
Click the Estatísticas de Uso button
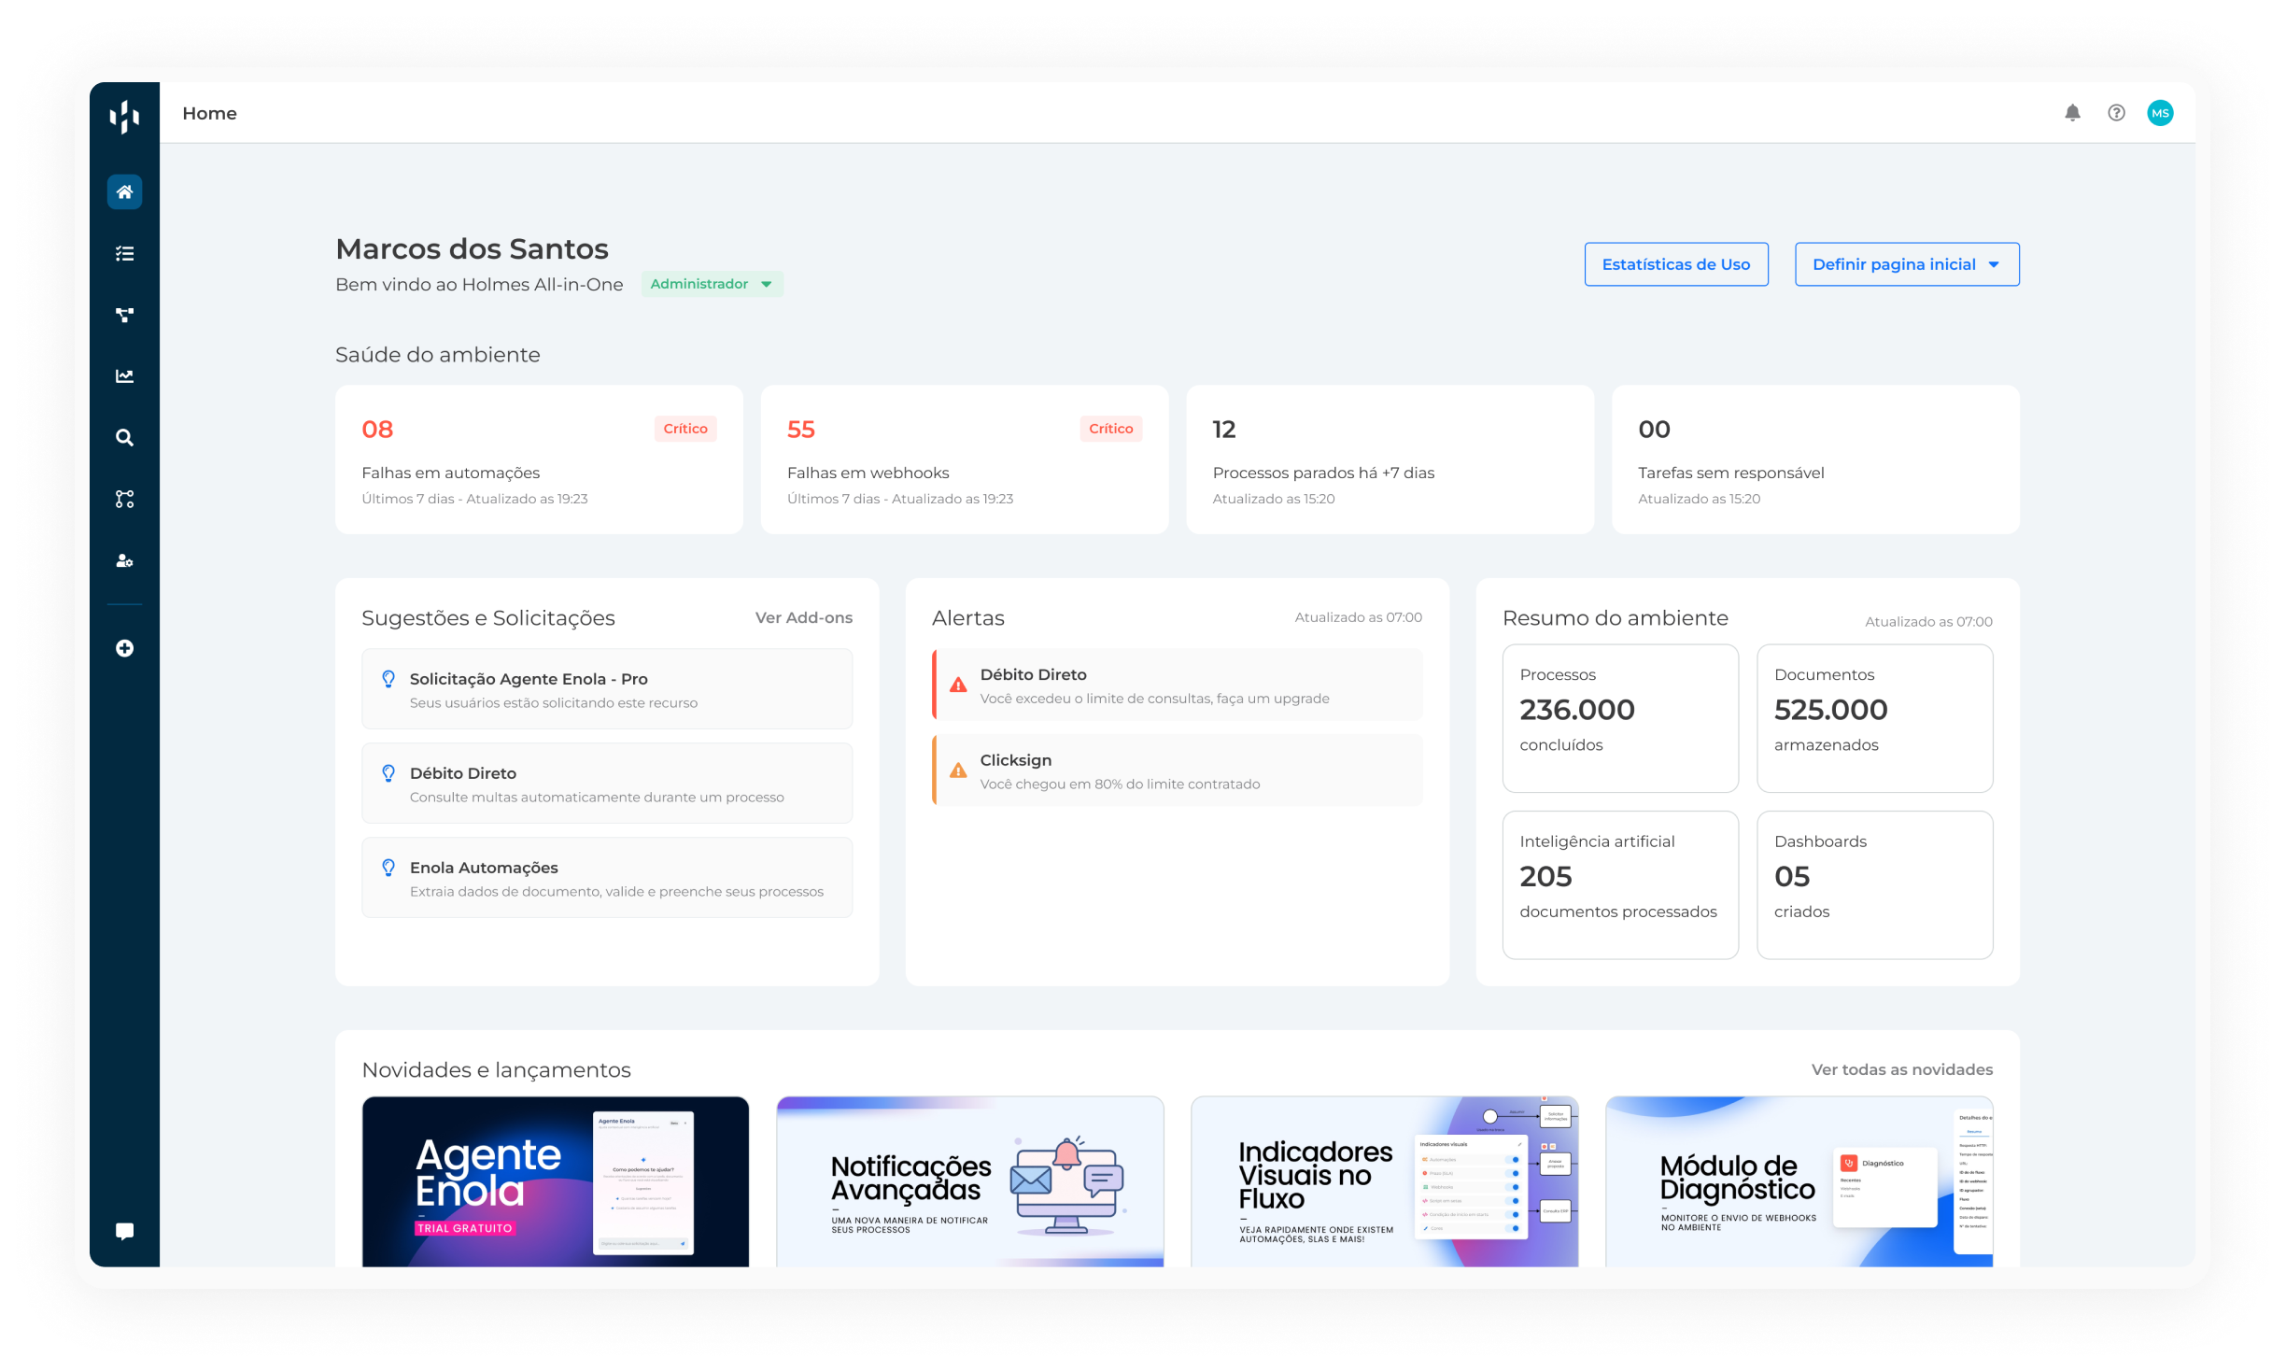coord(1675,264)
